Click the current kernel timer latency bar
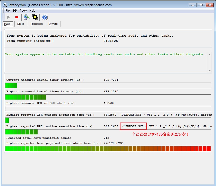 tap(108, 85)
